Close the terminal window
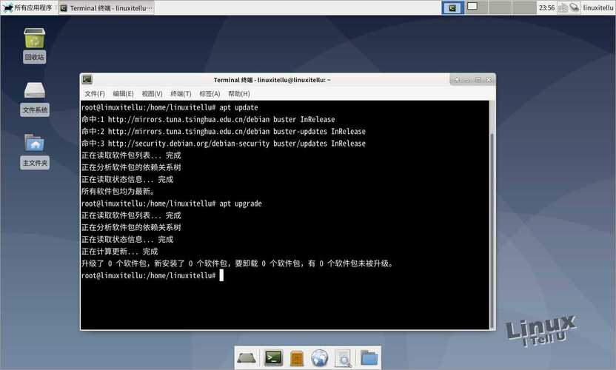 (x=489, y=80)
